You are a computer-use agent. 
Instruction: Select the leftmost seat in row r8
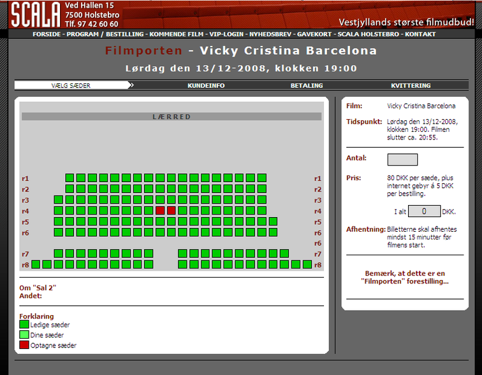(x=36, y=264)
